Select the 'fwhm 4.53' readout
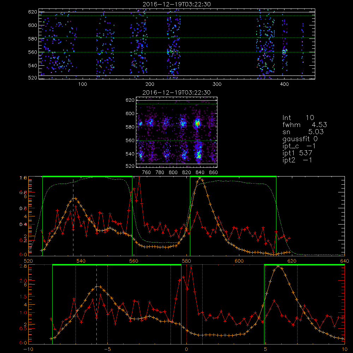353x353 pixels. point(305,125)
